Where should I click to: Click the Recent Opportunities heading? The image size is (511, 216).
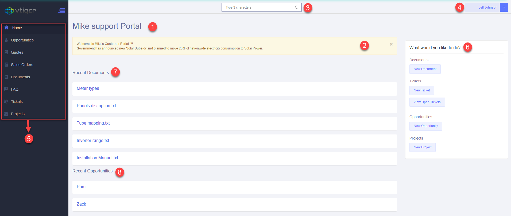pyautogui.click(x=92, y=171)
